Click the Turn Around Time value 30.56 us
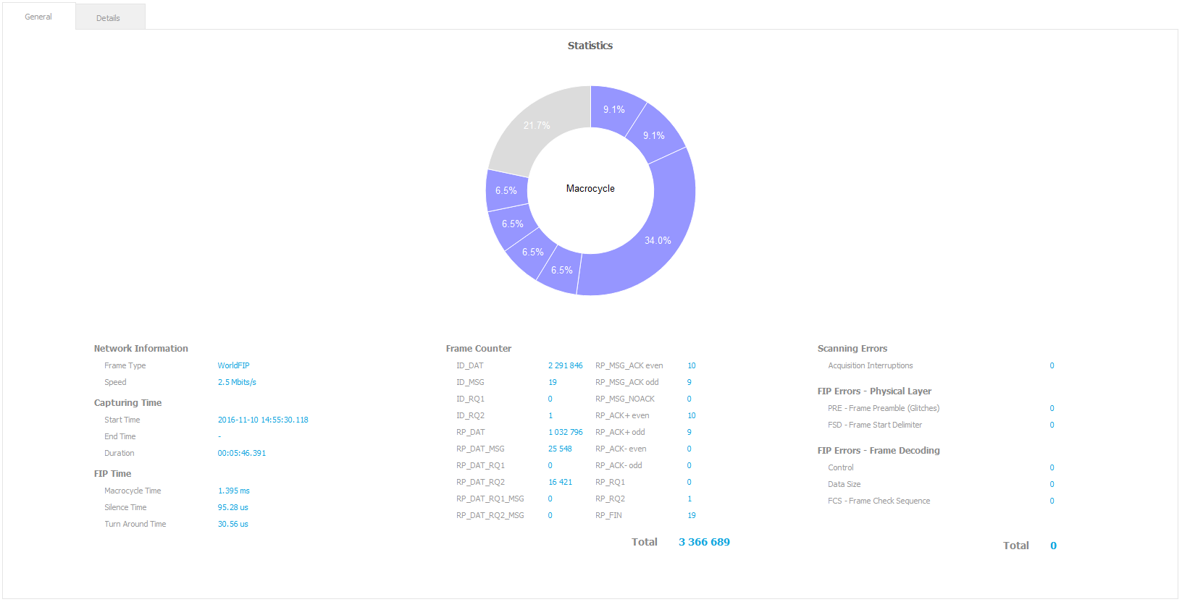Viewport: 1182px width, 602px height. pos(232,524)
